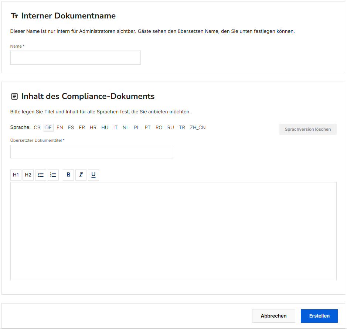
Task: Apply Heading 1 formatting with H1
Action: pyautogui.click(x=16, y=175)
